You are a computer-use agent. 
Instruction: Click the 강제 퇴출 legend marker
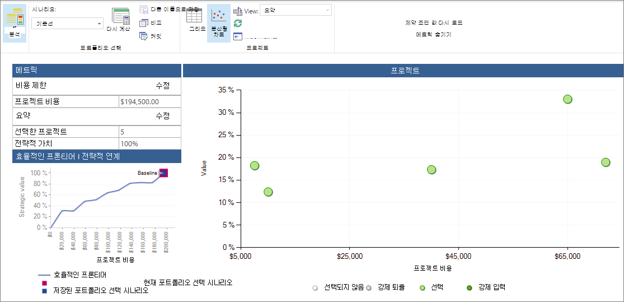368,287
